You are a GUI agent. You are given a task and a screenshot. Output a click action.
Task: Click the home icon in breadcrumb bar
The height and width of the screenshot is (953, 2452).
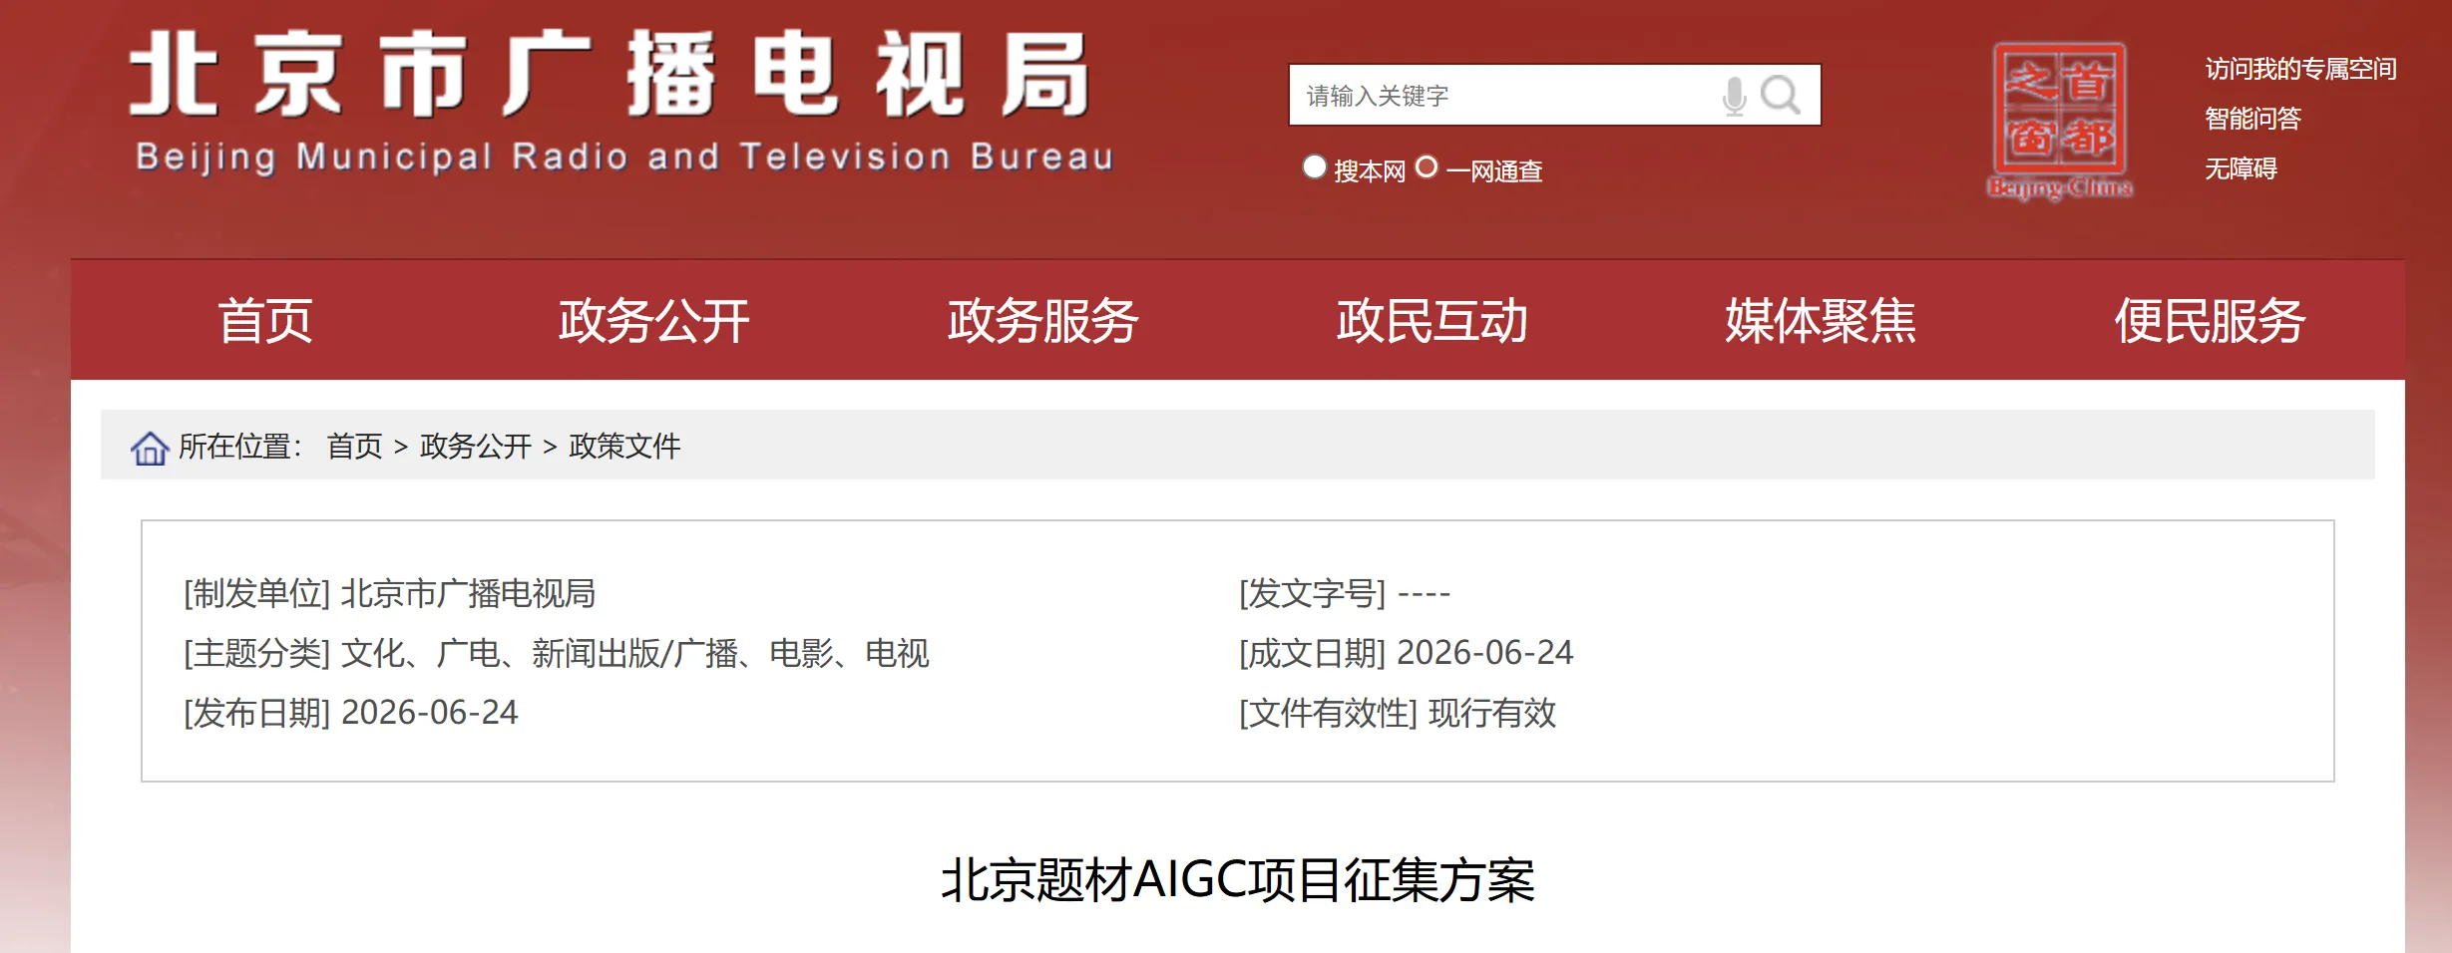tap(150, 448)
